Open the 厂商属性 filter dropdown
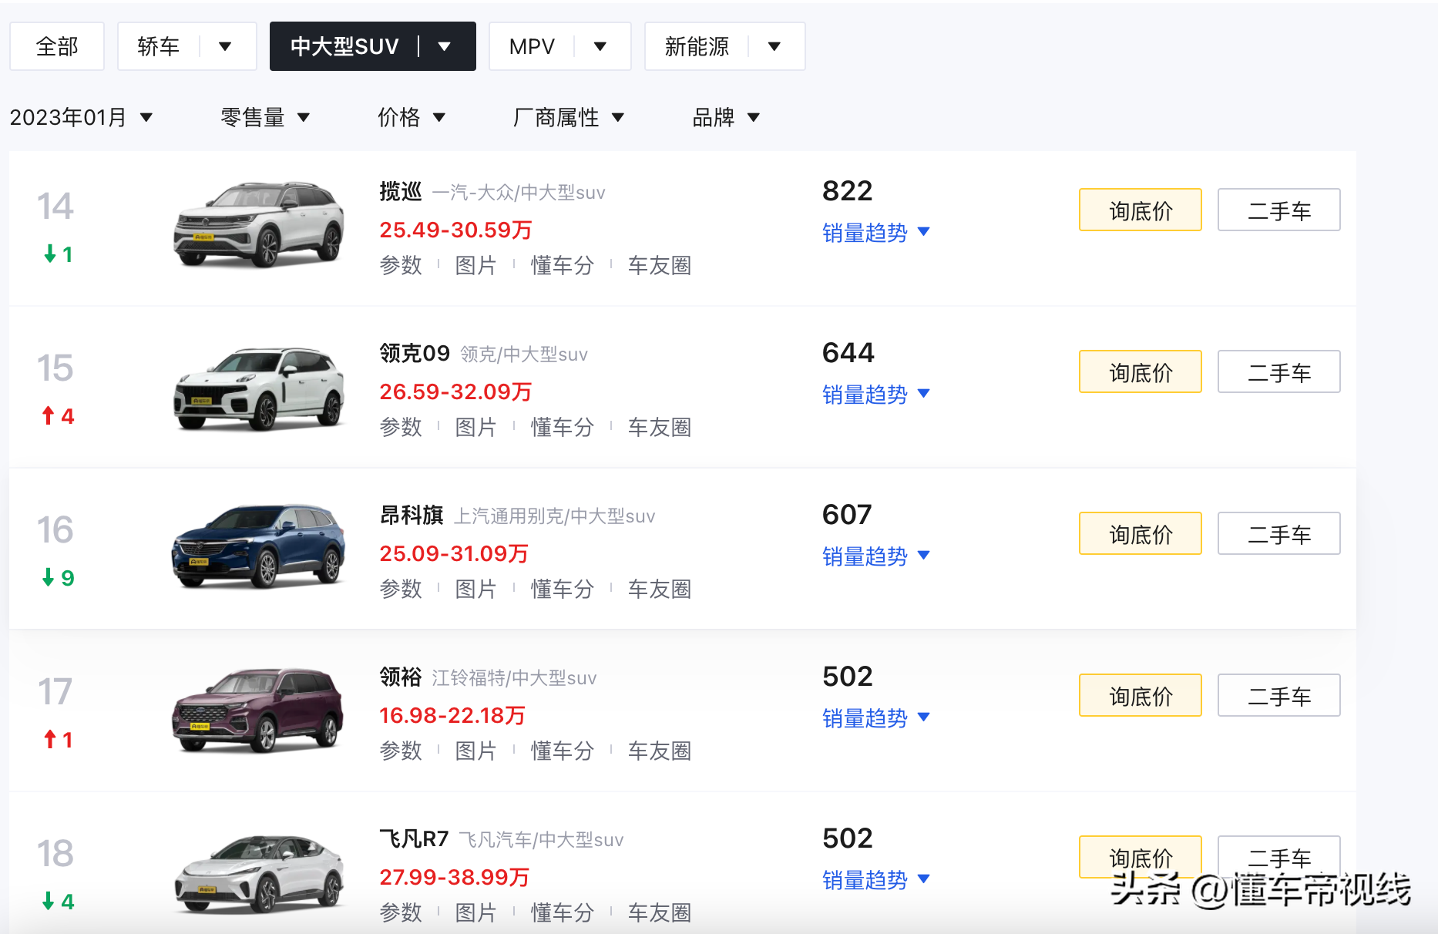 (568, 117)
